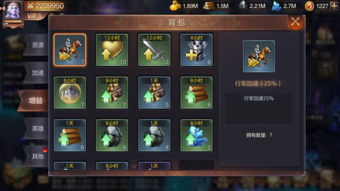Select the 1-day stone production boost
The height and width of the screenshot is (191, 340).
click(154, 135)
